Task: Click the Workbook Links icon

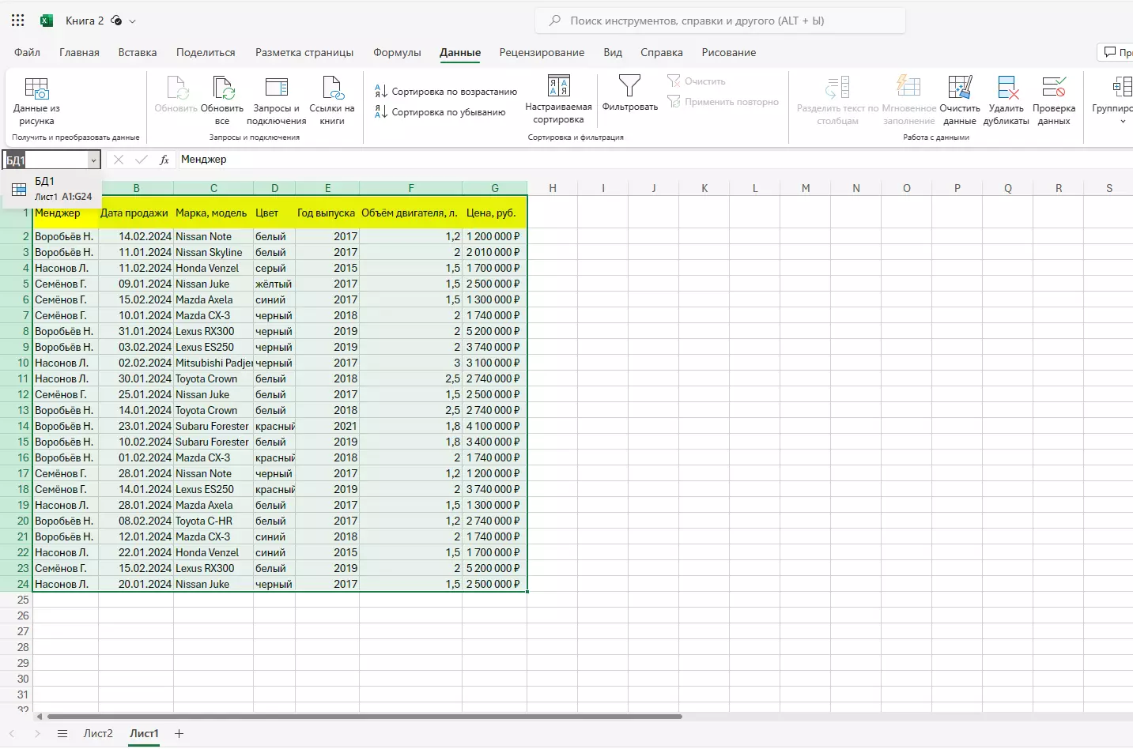Action: 332,88
